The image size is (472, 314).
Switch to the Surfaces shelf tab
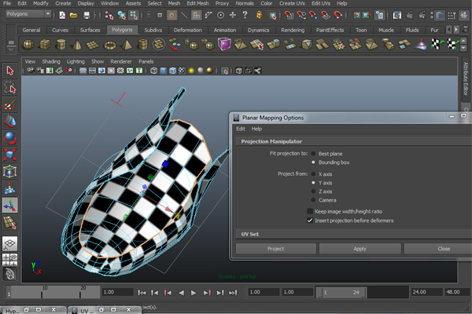tap(90, 30)
